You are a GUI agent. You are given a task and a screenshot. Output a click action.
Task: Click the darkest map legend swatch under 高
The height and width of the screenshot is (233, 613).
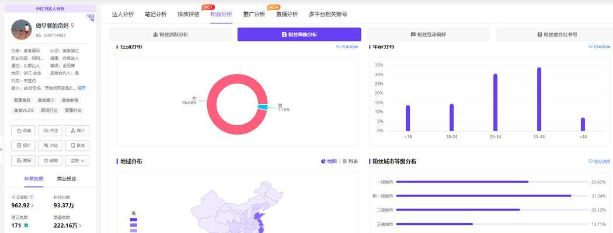(134, 220)
